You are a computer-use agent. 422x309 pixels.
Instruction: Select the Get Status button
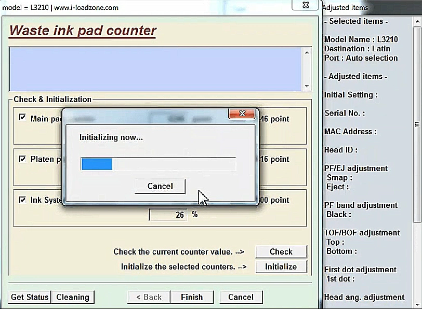click(29, 297)
